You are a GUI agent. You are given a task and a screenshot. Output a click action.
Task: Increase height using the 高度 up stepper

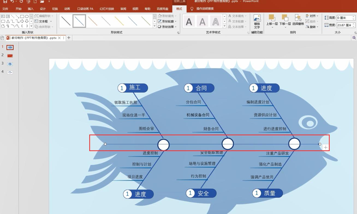pos(353,16)
